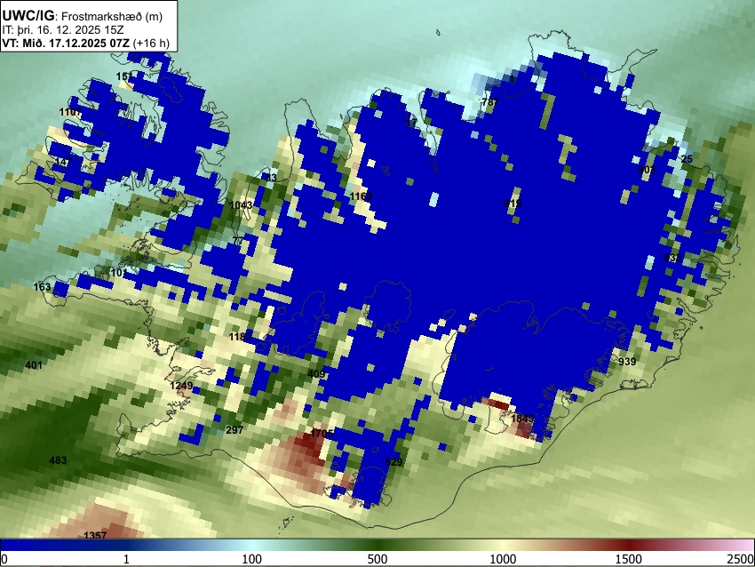The width and height of the screenshot is (755, 567).
Task: Click the map value 1249
Action: (x=181, y=386)
